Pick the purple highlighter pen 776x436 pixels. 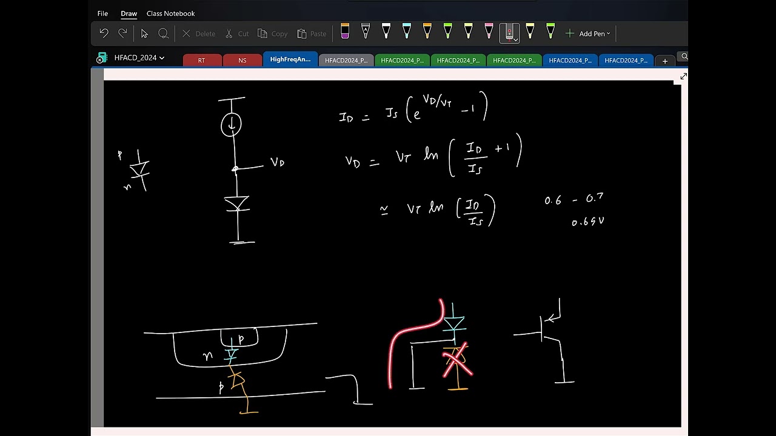[345, 32]
